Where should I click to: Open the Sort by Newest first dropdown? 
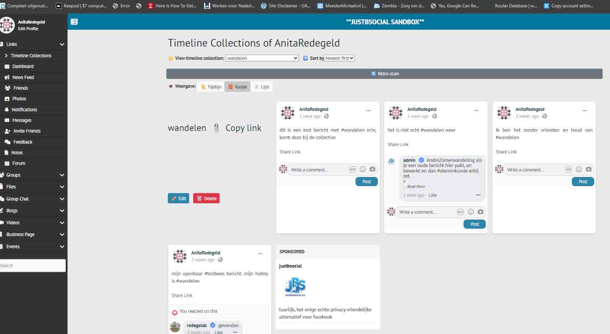pos(340,58)
